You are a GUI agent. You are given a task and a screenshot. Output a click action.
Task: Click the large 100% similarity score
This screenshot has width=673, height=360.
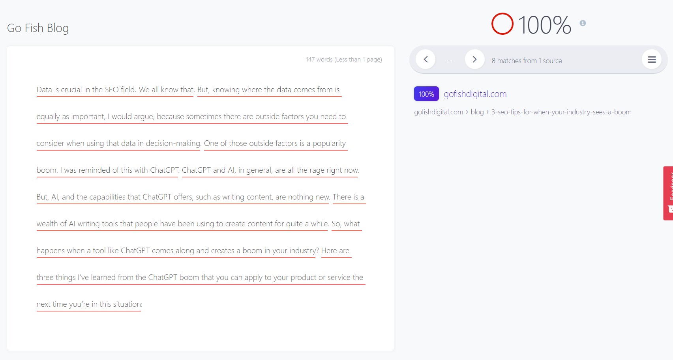[x=544, y=25]
